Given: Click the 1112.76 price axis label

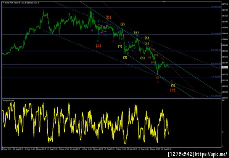Looking at the screenshot, I should pyautogui.click(x=224, y=80).
